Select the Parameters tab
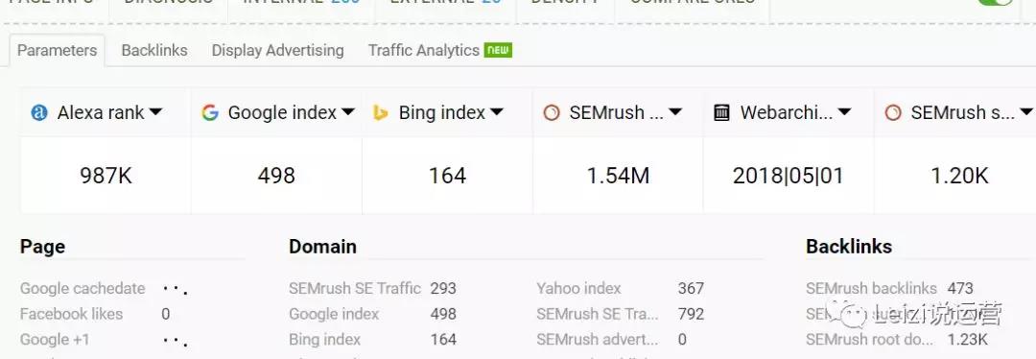This screenshot has height=359, width=1036. pyautogui.click(x=57, y=50)
